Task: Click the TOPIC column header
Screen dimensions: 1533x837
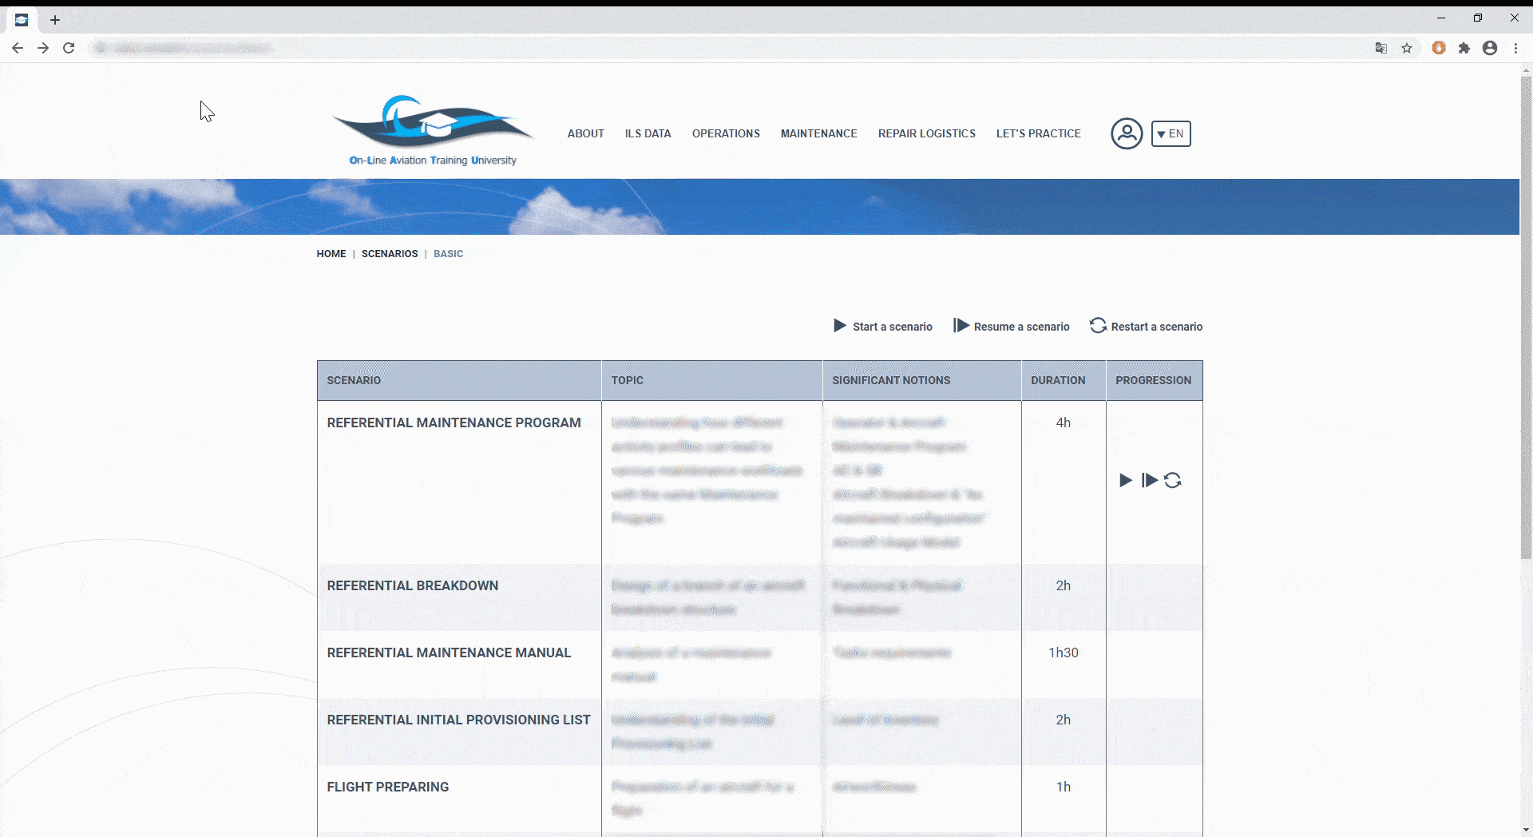Action: click(x=712, y=380)
